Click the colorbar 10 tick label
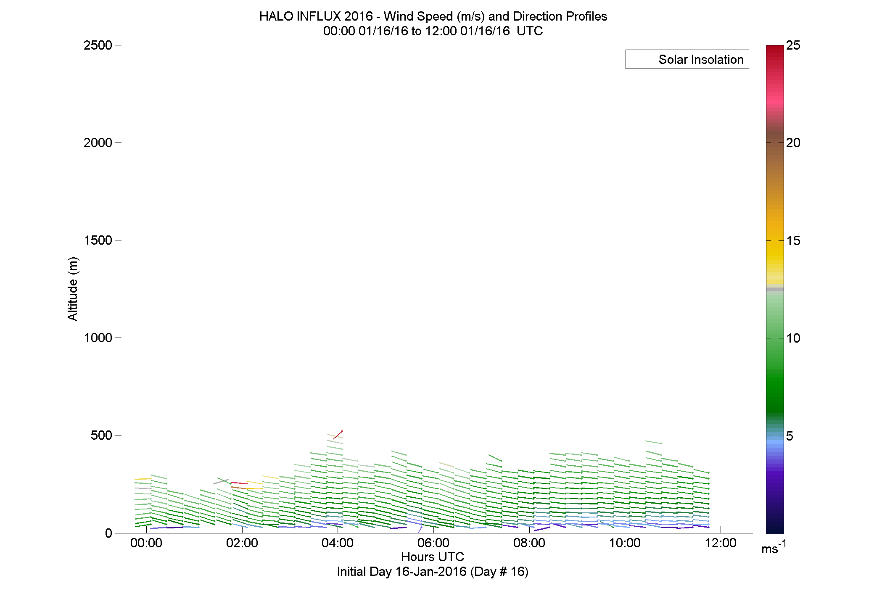Viewport: 882px width, 599px height. pyautogui.click(x=793, y=338)
